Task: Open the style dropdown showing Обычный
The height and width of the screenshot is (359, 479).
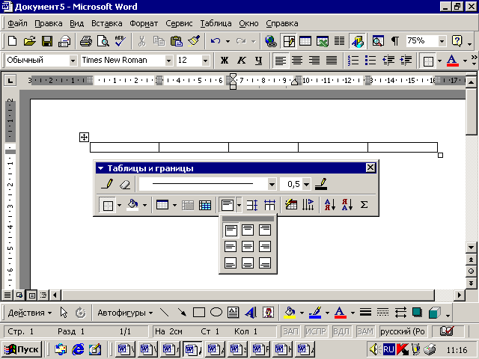Action: [73, 61]
